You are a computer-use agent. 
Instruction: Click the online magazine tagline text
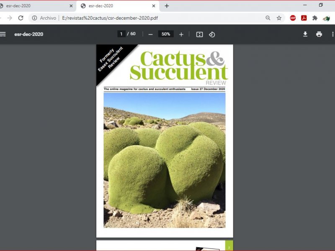click(144, 89)
